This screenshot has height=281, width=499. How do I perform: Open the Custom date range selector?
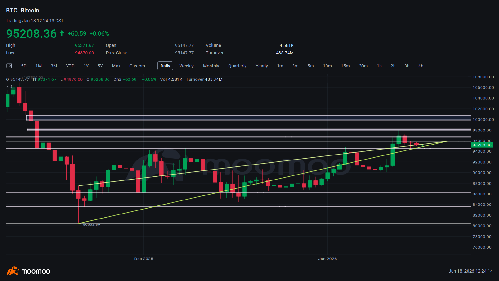(137, 66)
